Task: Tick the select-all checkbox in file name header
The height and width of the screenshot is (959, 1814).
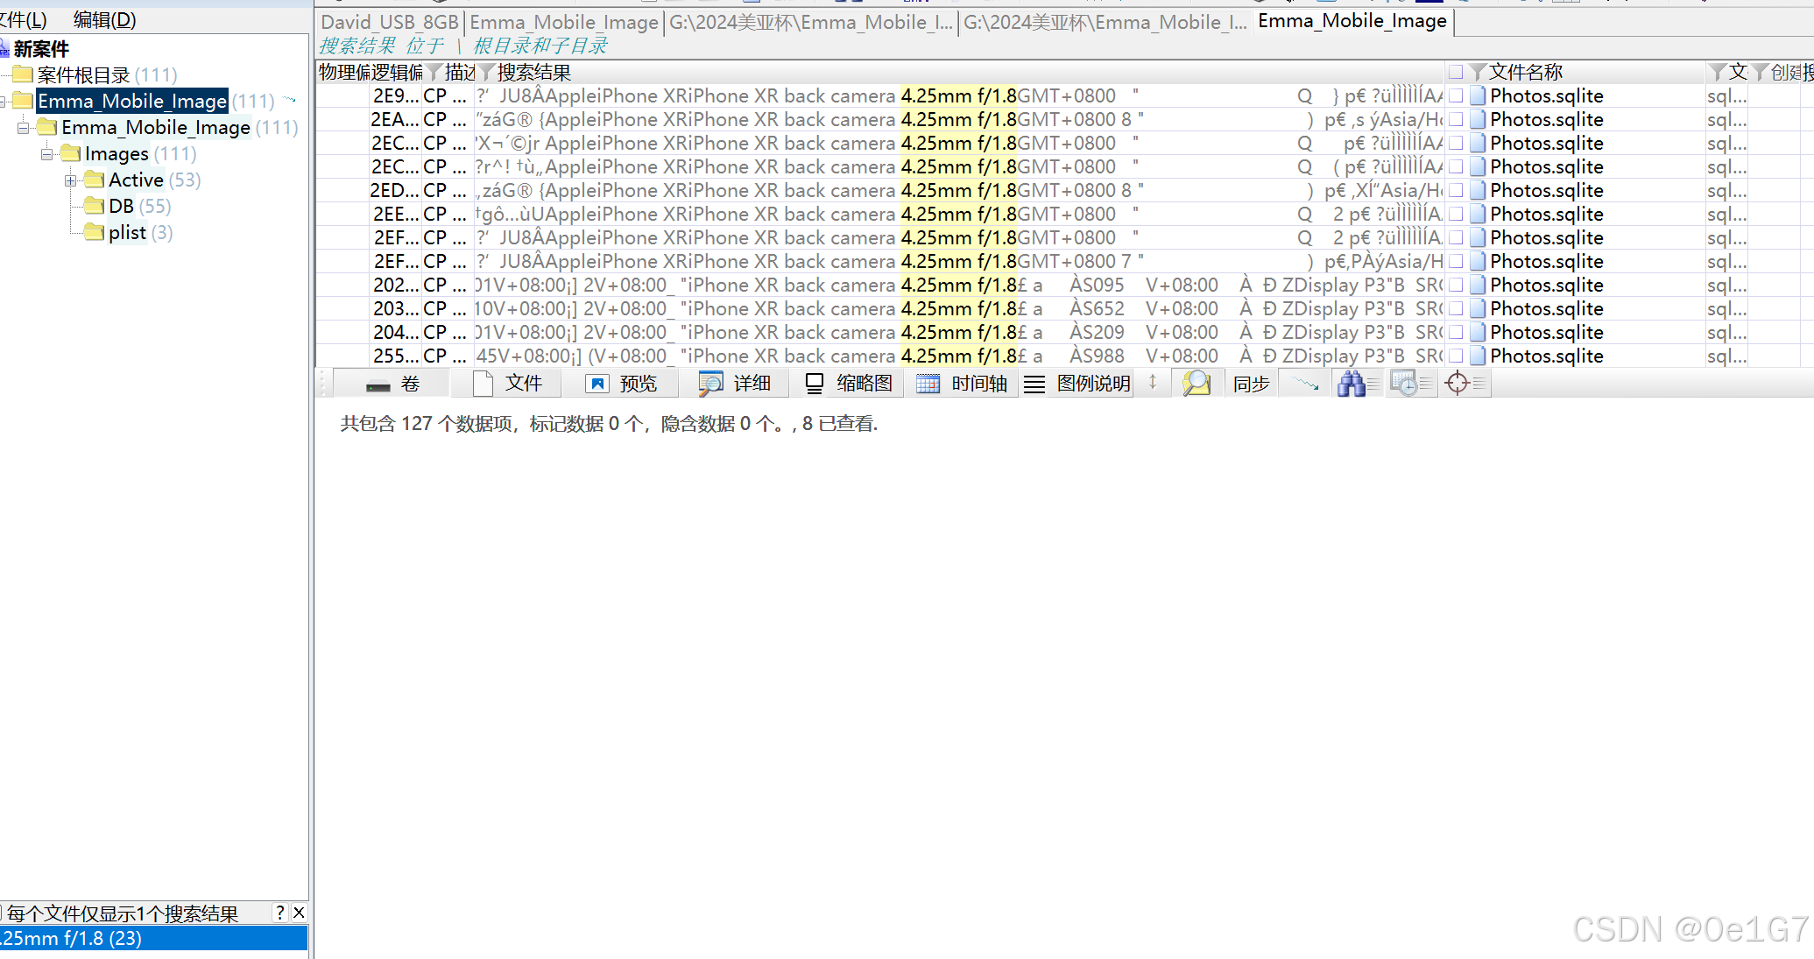Action: click(1456, 72)
